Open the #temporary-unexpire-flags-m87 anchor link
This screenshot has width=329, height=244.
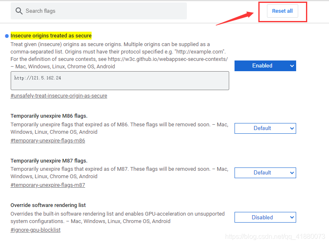click(x=48, y=185)
